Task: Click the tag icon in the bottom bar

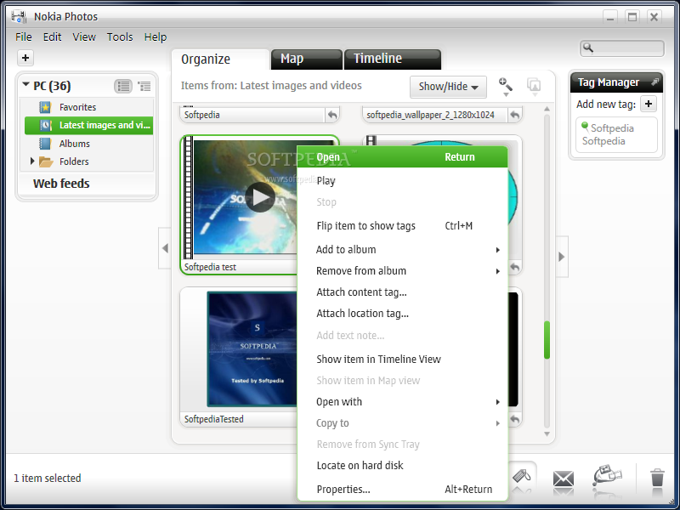Action: pos(521,476)
